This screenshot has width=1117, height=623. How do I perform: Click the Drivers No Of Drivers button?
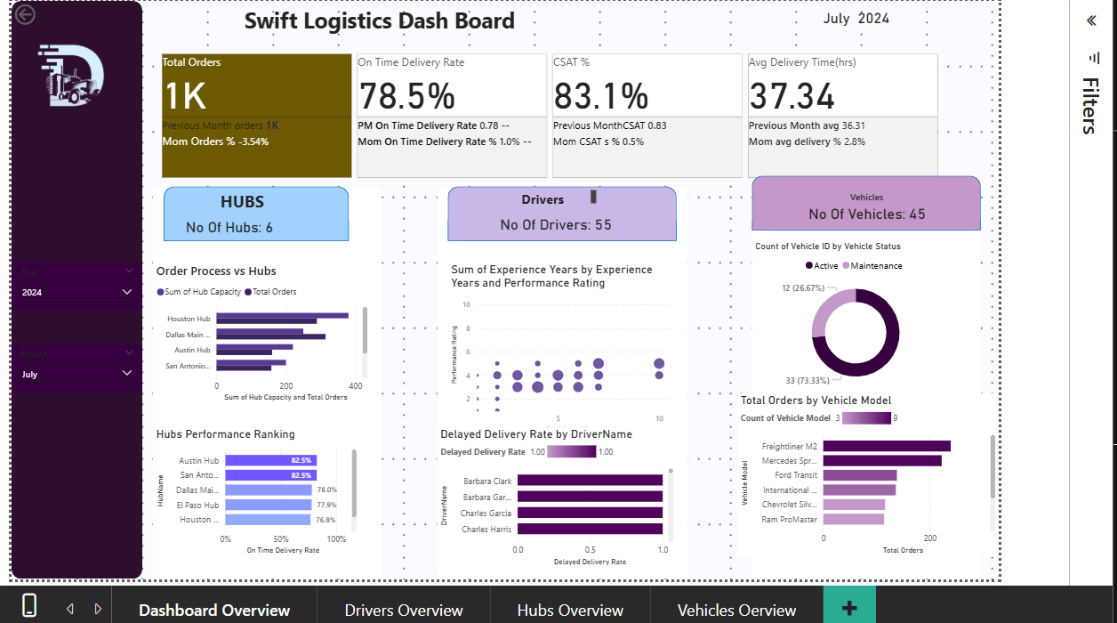point(562,214)
